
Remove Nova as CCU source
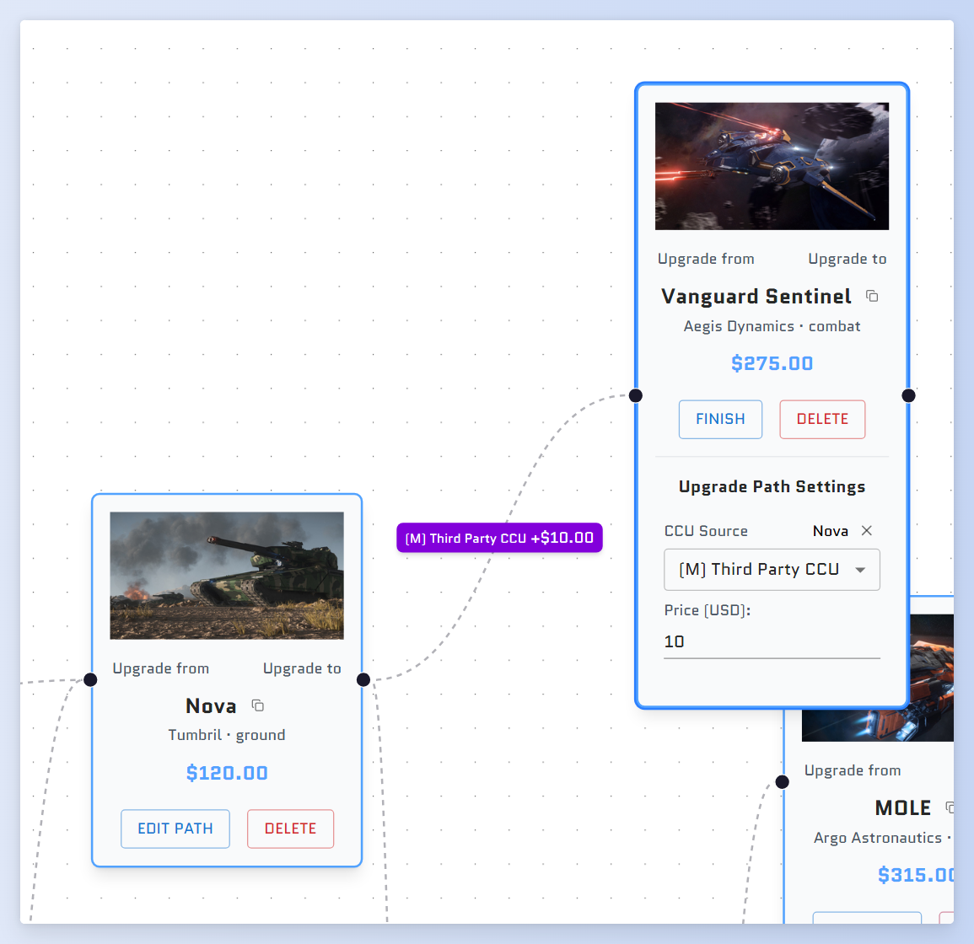point(866,531)
